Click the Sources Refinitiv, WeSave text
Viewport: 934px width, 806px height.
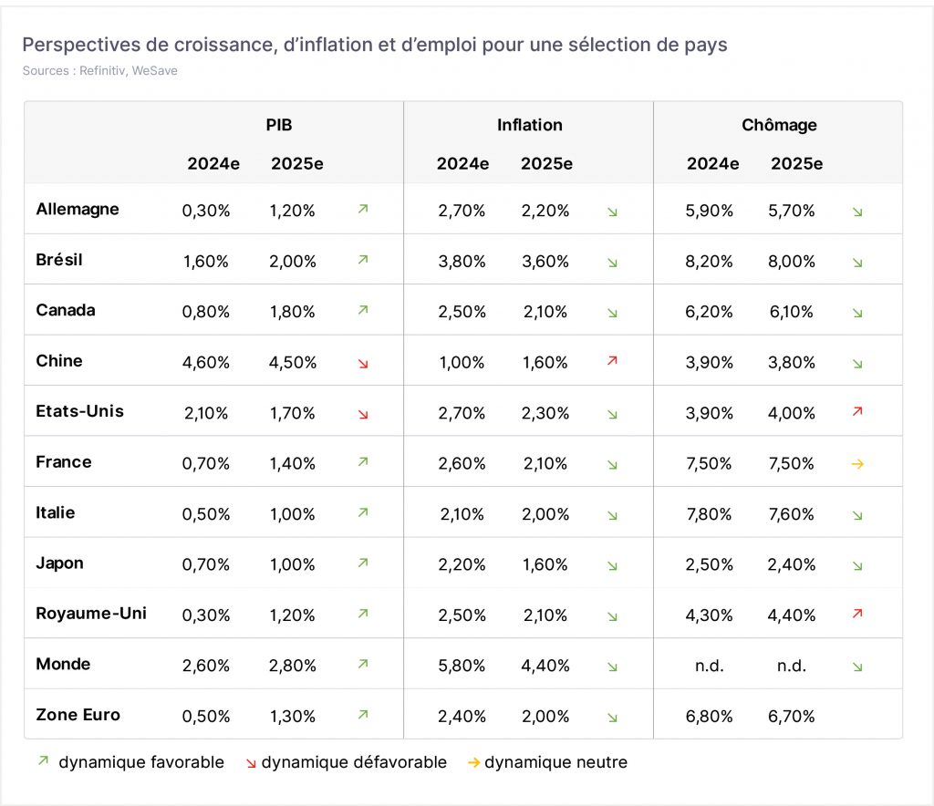[x=100, y=70]
